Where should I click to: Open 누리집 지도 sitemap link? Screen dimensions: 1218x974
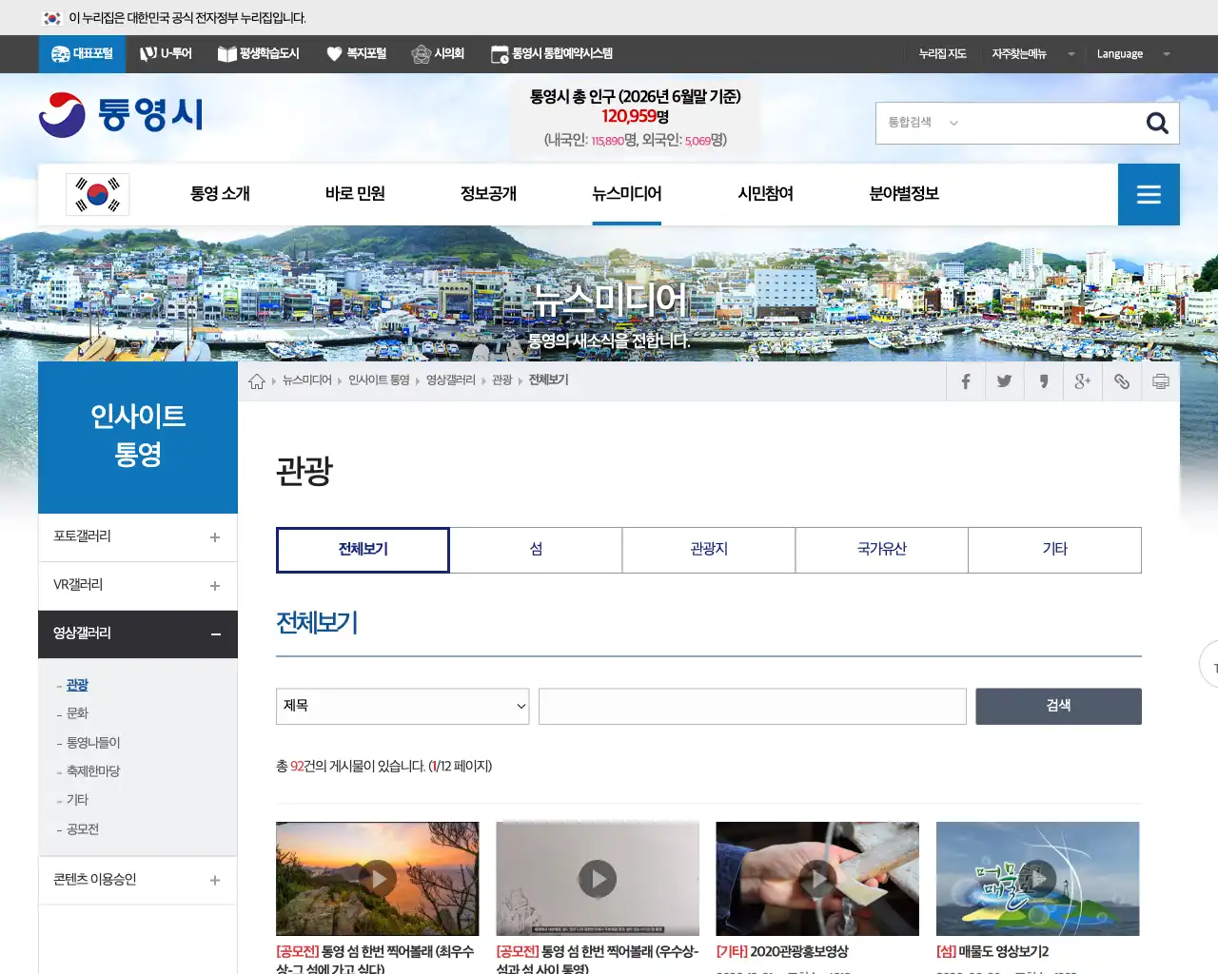click(942, 54)
